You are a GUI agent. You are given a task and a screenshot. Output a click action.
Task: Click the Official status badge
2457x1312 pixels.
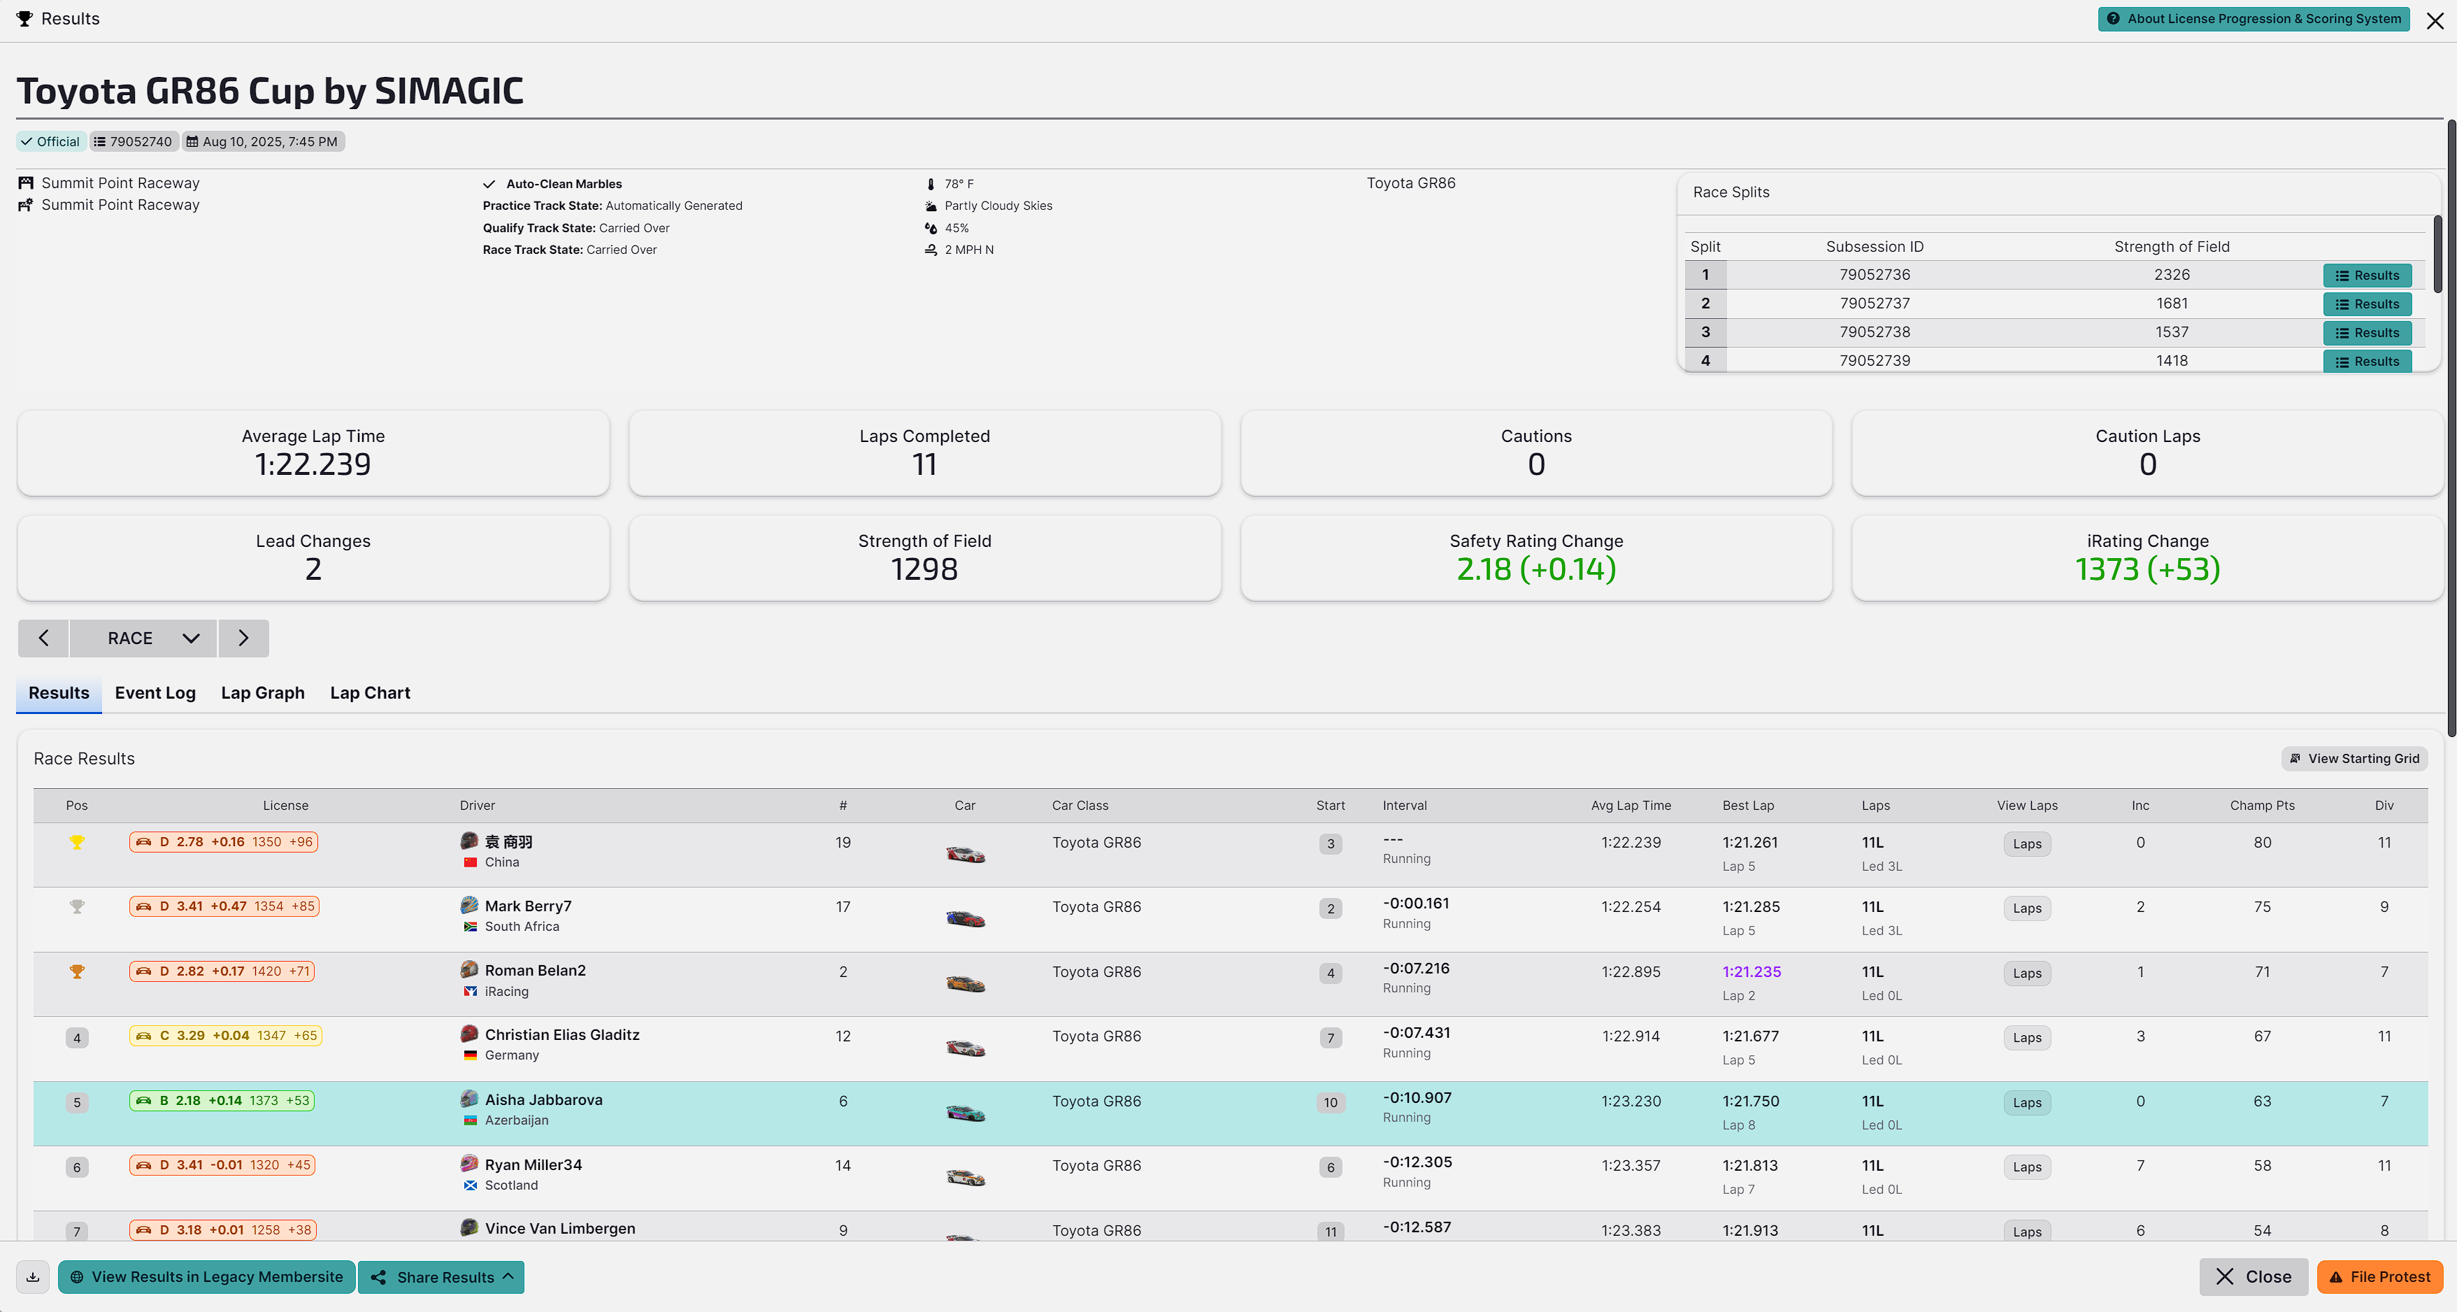[52, 141]
